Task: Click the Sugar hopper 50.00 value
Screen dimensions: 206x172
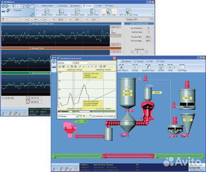Action: coord(188,120)
